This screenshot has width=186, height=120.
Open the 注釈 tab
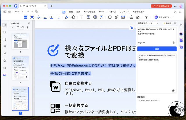coord(64,12)
